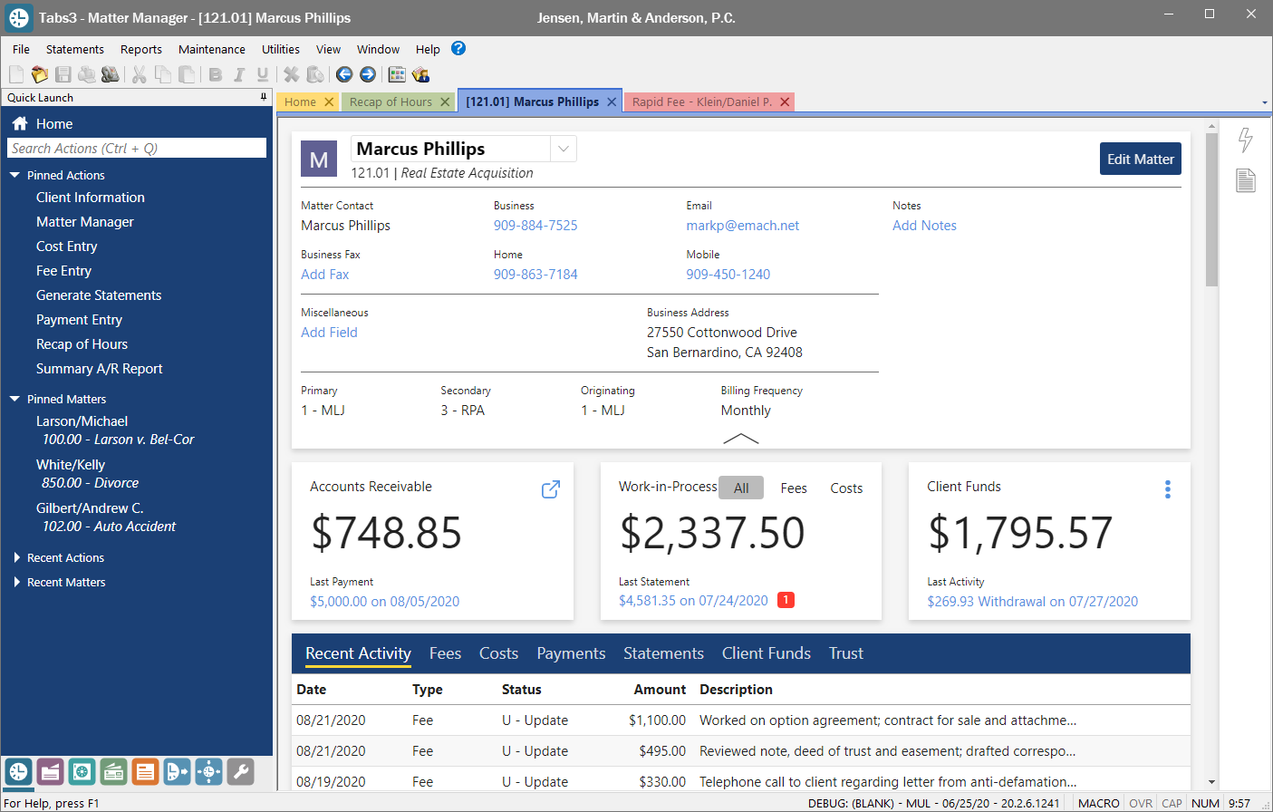Viewport: 1273px width, 812px height.
Task: Open the Trust activity tab
Action: (846, 653)
